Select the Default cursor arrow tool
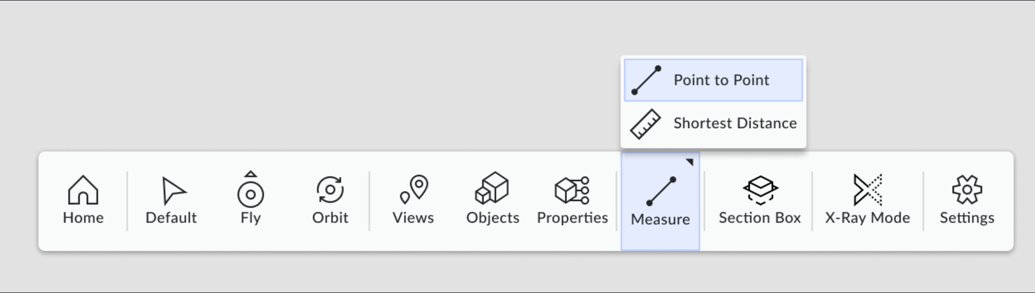The image size is (1035, 293). (173, 191)
